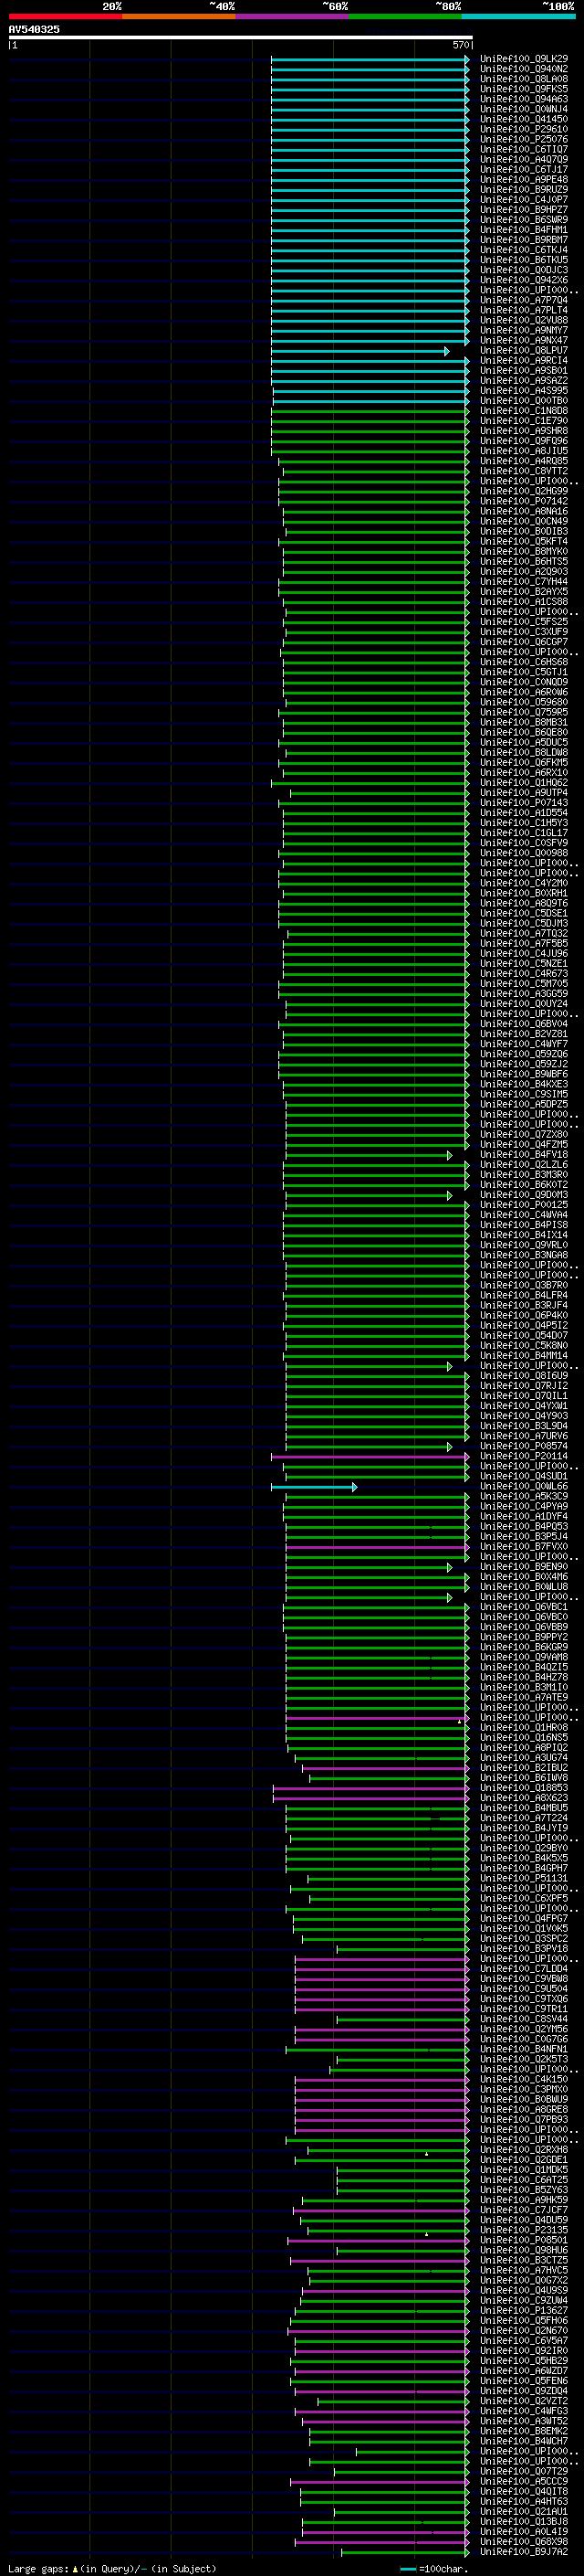
Task: Click the UniRef100_P08574 label
Action: click(x=523, y=1446)
